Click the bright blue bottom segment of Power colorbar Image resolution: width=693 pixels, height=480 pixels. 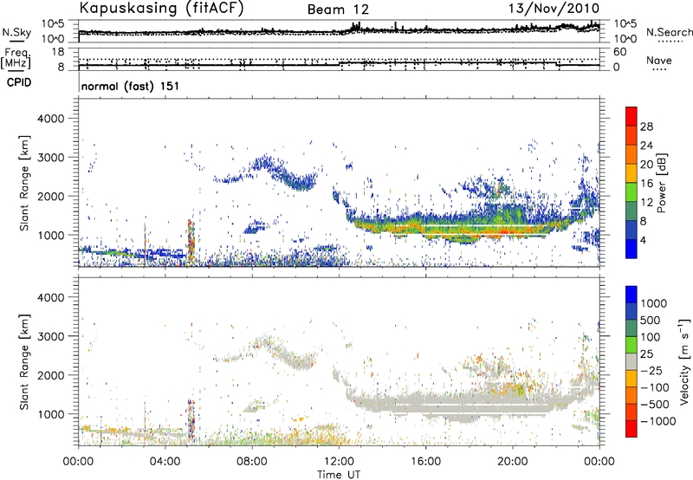tap(631, 249)
